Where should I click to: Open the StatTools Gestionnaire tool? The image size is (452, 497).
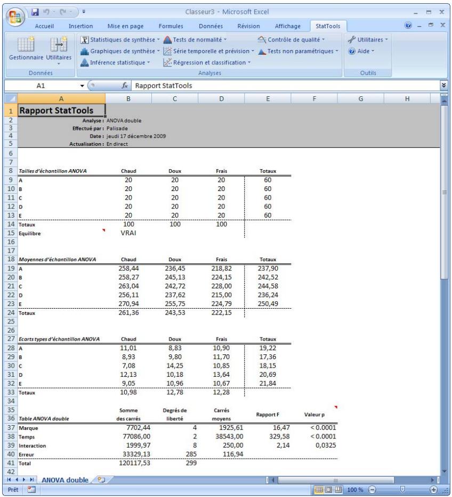pyautogui.click(x=25, y=51)
